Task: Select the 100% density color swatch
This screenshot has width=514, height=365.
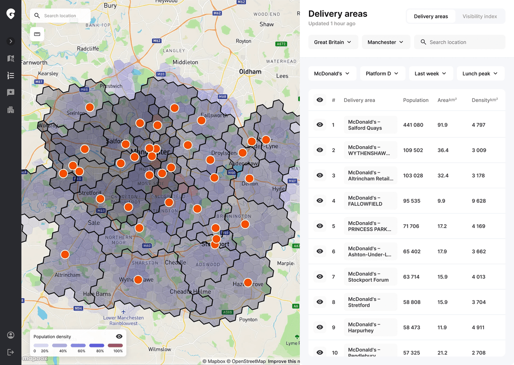Action: 115,345
